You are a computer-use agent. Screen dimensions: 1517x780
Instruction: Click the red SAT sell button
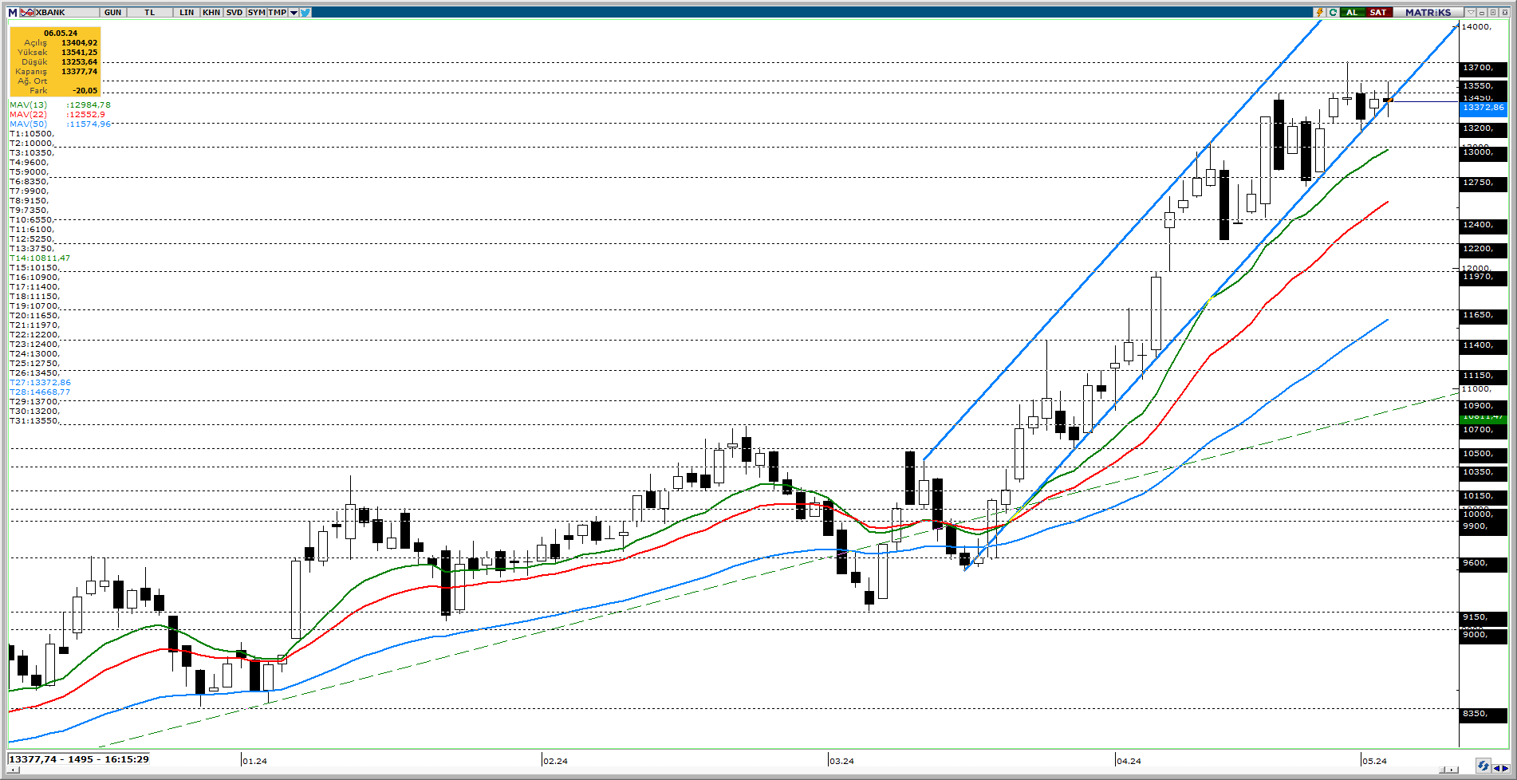pyautogui.click(x=1377, y=13)
